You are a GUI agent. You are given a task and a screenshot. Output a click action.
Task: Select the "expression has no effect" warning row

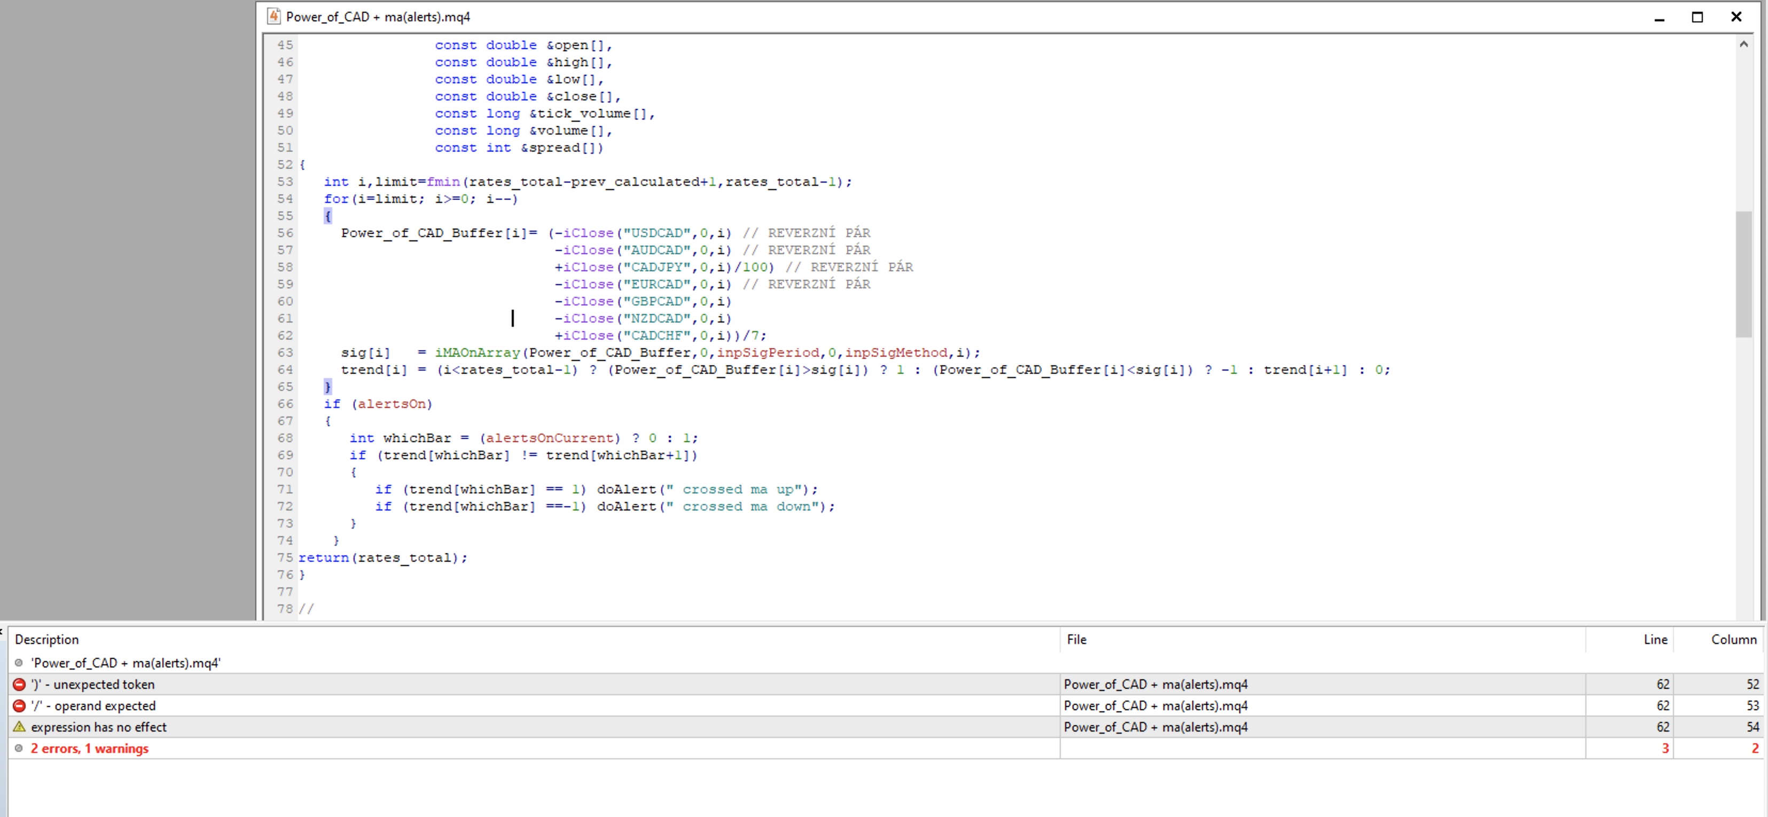99,726
